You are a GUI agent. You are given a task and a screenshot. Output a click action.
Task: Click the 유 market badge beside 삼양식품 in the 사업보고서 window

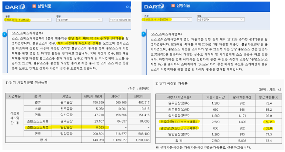point(173,6)
